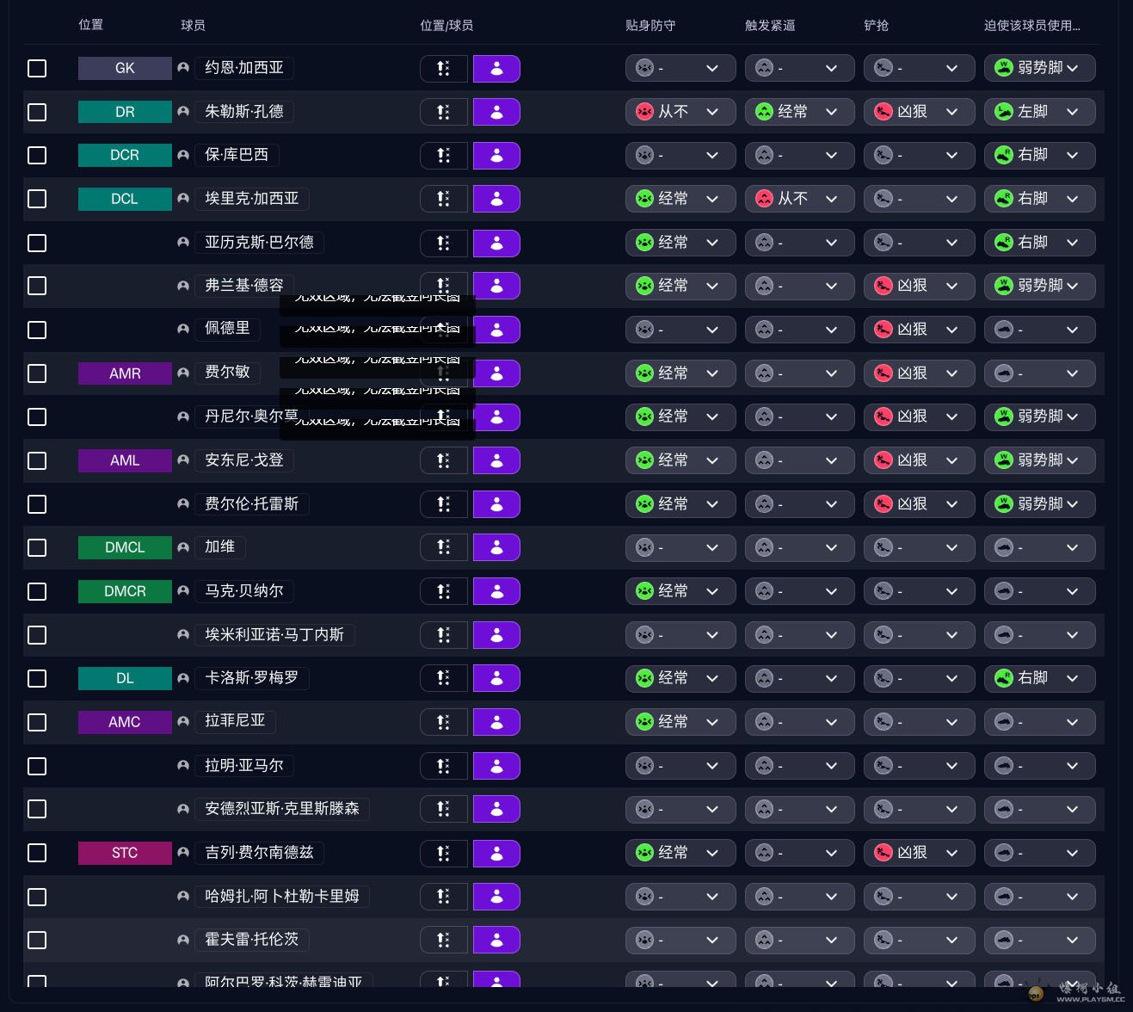Click the profile icon beside 卡洛斯·罗梅罗
1133x1012 pixels.
point(183,678)
